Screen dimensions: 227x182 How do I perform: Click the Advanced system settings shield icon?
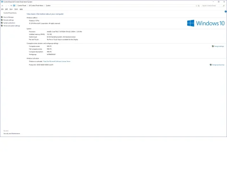click(x=2, y=26)
